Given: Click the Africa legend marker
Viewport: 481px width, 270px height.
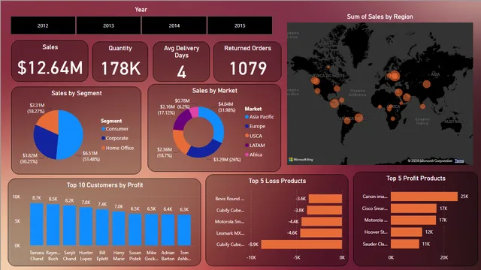Looking at the screenshot, I should 247,154.
